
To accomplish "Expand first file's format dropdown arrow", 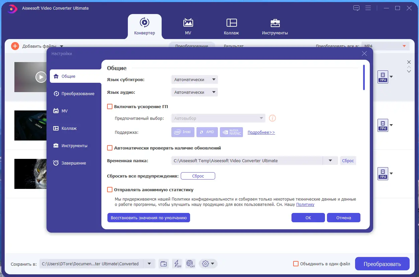I will click(391, 77).
